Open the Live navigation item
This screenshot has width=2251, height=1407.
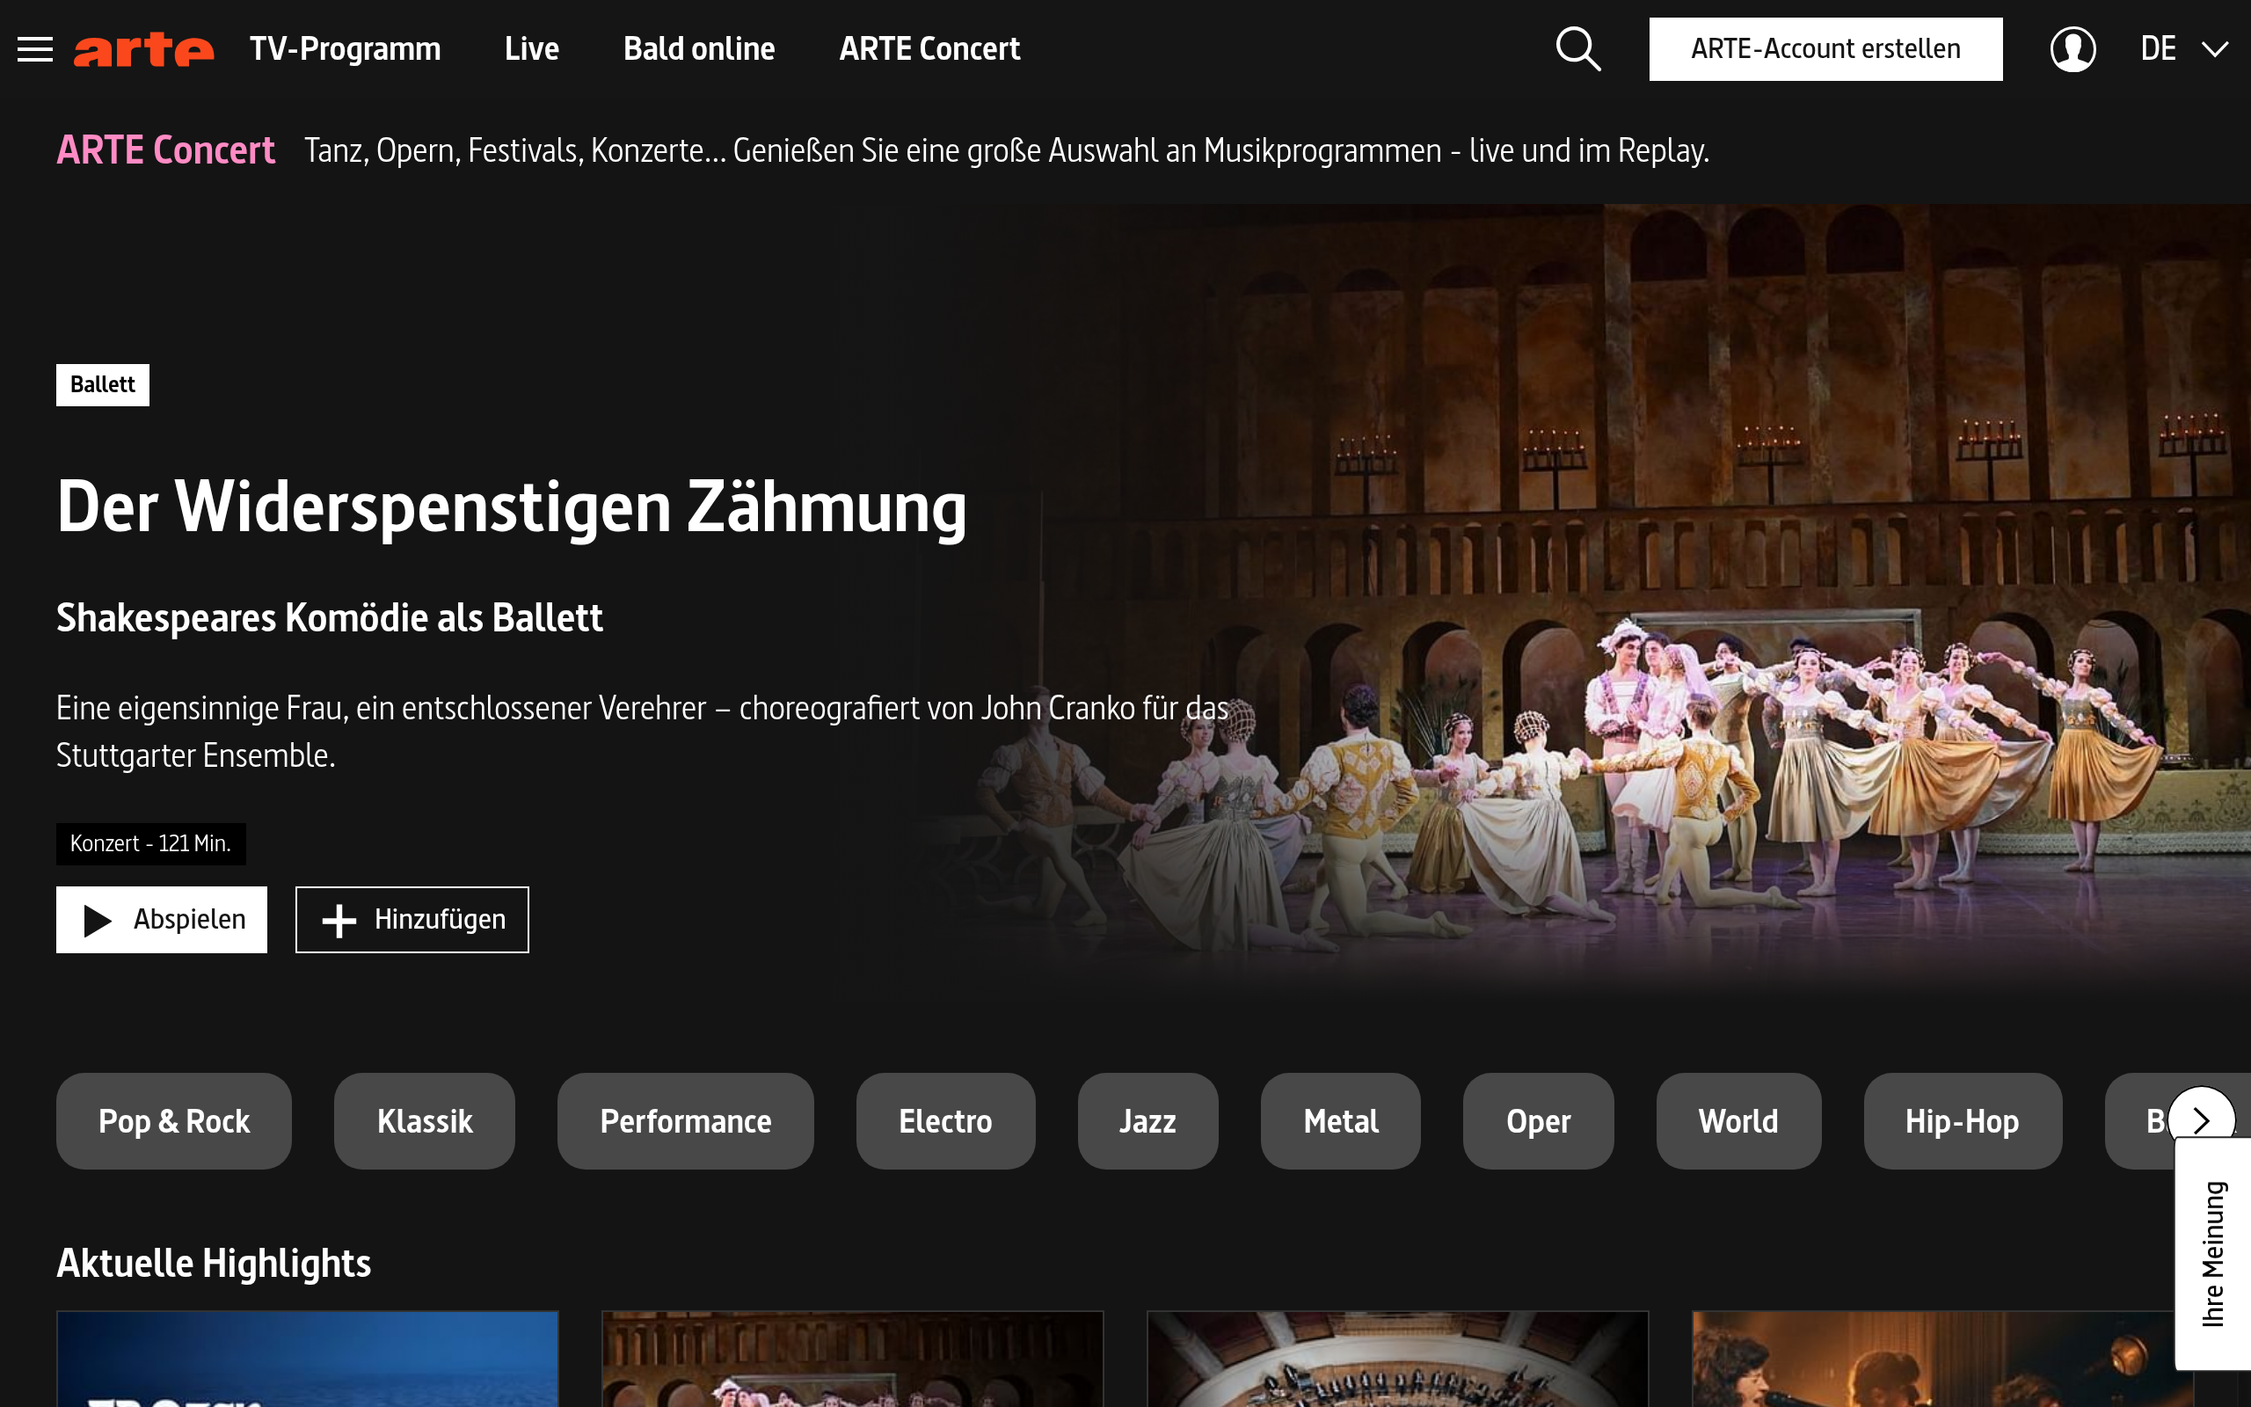(532, 48)
